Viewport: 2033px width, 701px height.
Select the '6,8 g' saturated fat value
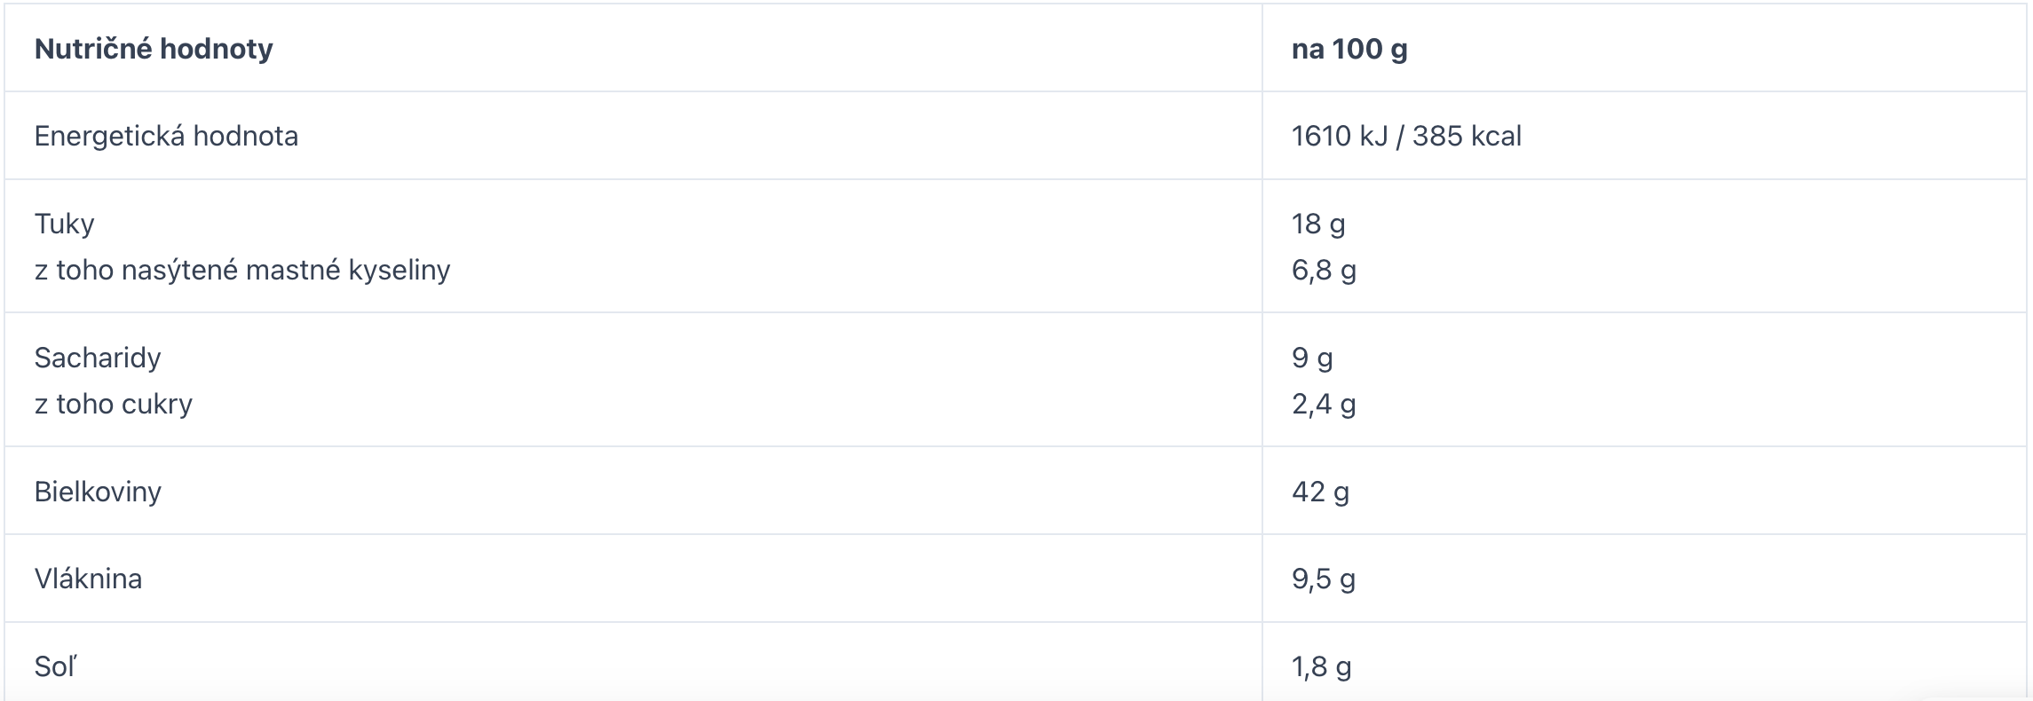point(1324,270)
